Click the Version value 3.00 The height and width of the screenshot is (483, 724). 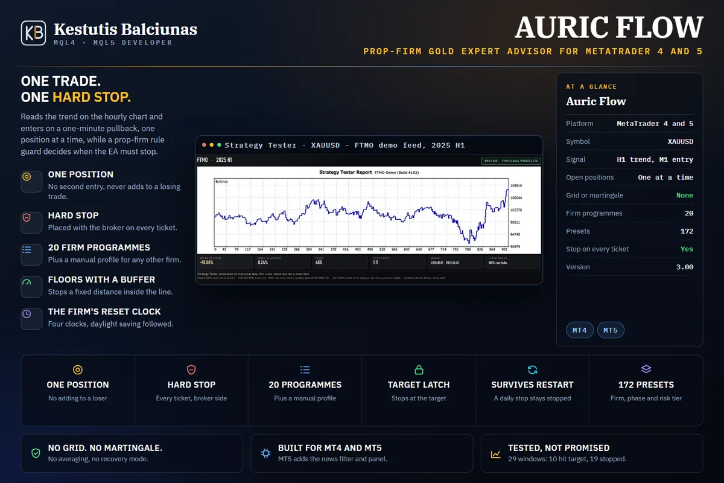tap(685, 267)
